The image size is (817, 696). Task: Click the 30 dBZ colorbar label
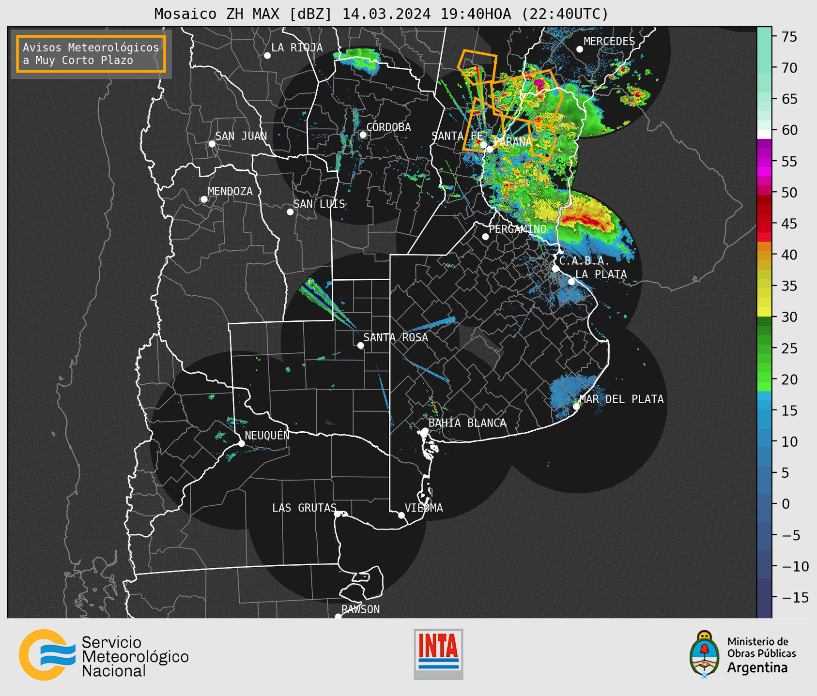(789, 317)
